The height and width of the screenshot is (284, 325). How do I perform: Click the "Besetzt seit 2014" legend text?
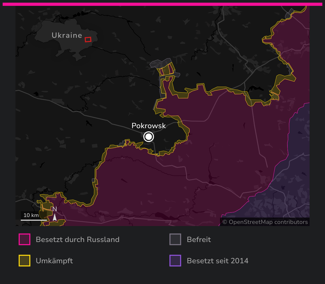(217, 261)
